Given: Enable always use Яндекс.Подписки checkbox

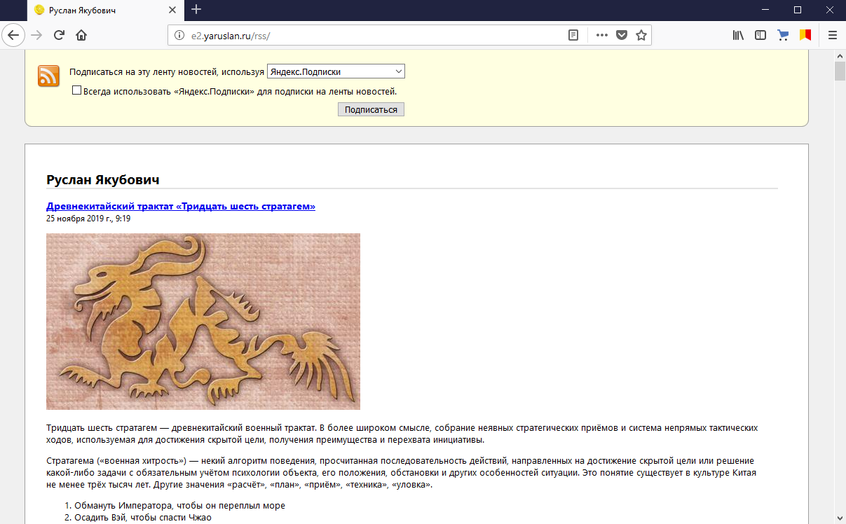Looking at the screenshot, I should (x=77, y=90).
